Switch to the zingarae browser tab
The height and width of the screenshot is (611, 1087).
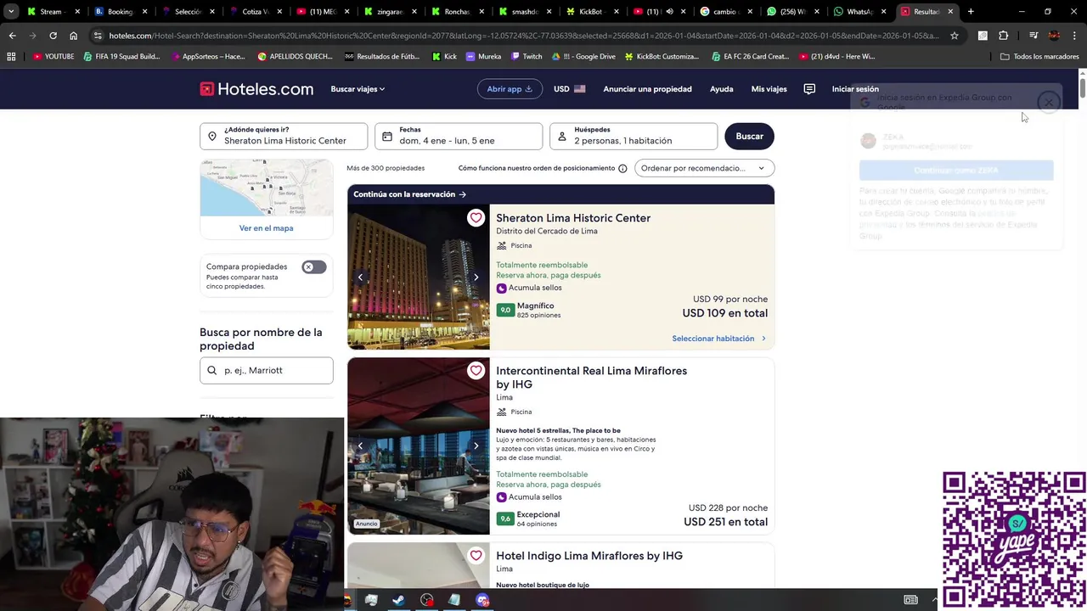pyautogui.click(x=390, y=12)
